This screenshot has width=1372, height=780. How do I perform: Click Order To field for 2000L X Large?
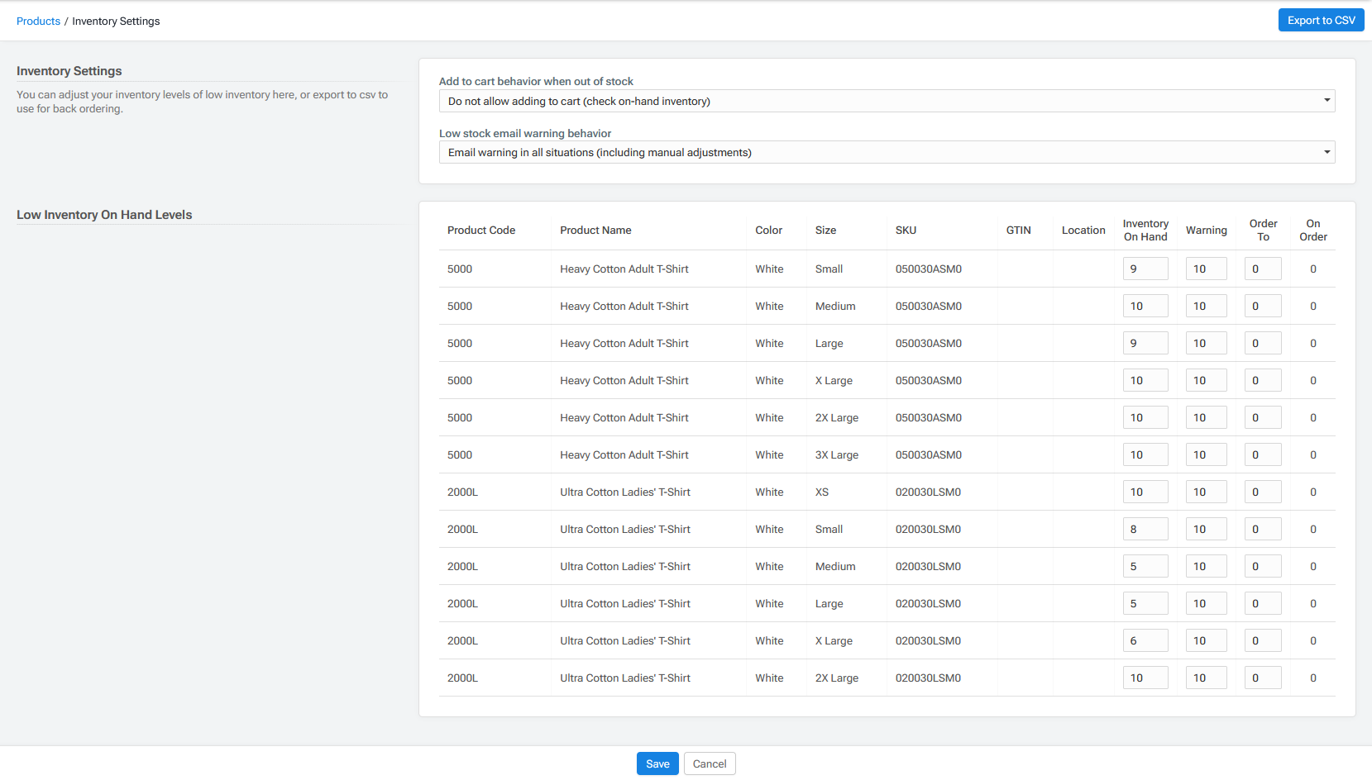1262,641
